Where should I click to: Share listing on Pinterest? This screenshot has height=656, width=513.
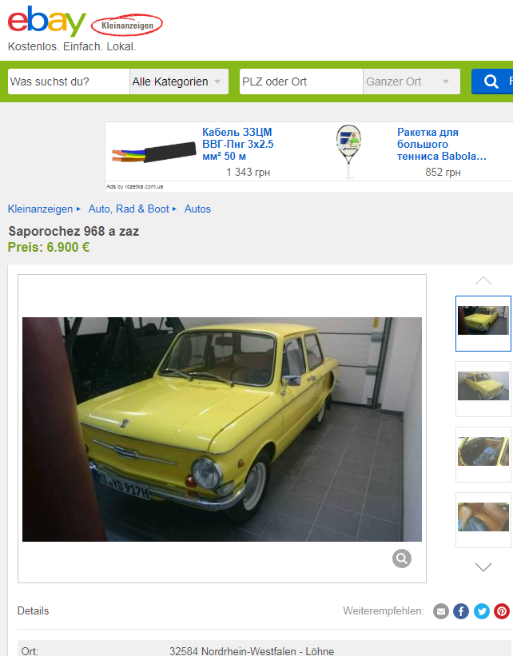tap(502, 611)
